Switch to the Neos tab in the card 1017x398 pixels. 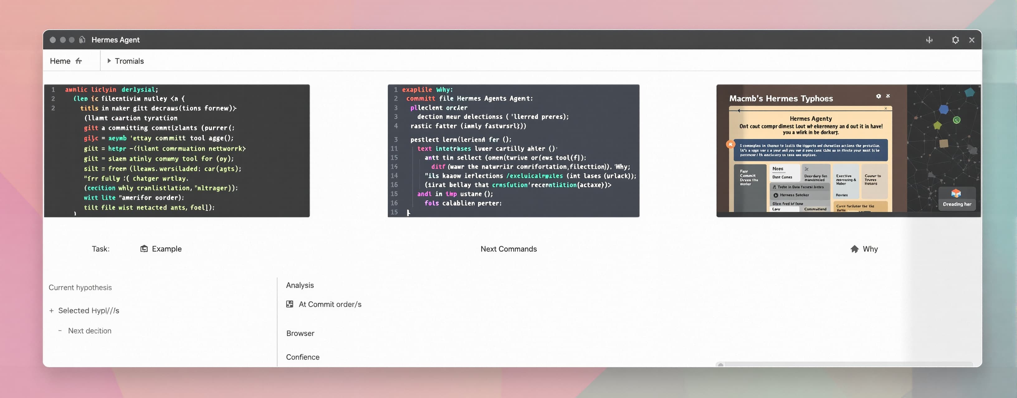pyautogui.click(x=778, y=169)
